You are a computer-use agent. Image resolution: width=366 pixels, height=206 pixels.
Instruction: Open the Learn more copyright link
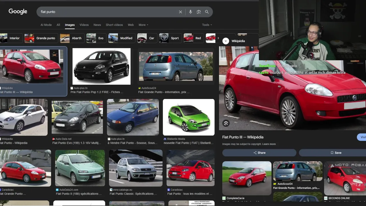tap(269, 144)
